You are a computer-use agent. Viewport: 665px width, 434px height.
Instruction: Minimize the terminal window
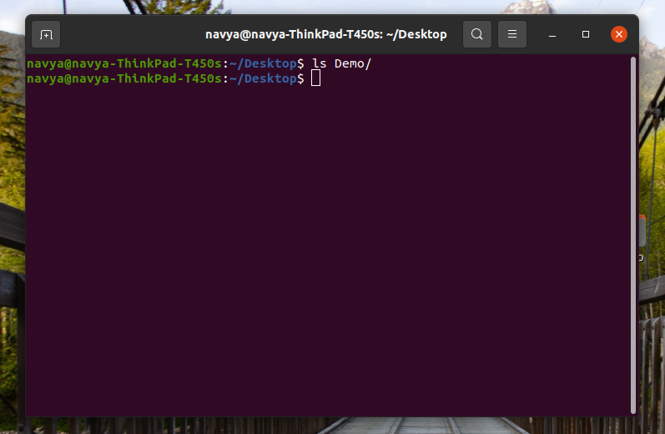tap(552, 34)
